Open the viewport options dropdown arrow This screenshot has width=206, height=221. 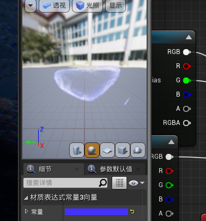(31, 5)
